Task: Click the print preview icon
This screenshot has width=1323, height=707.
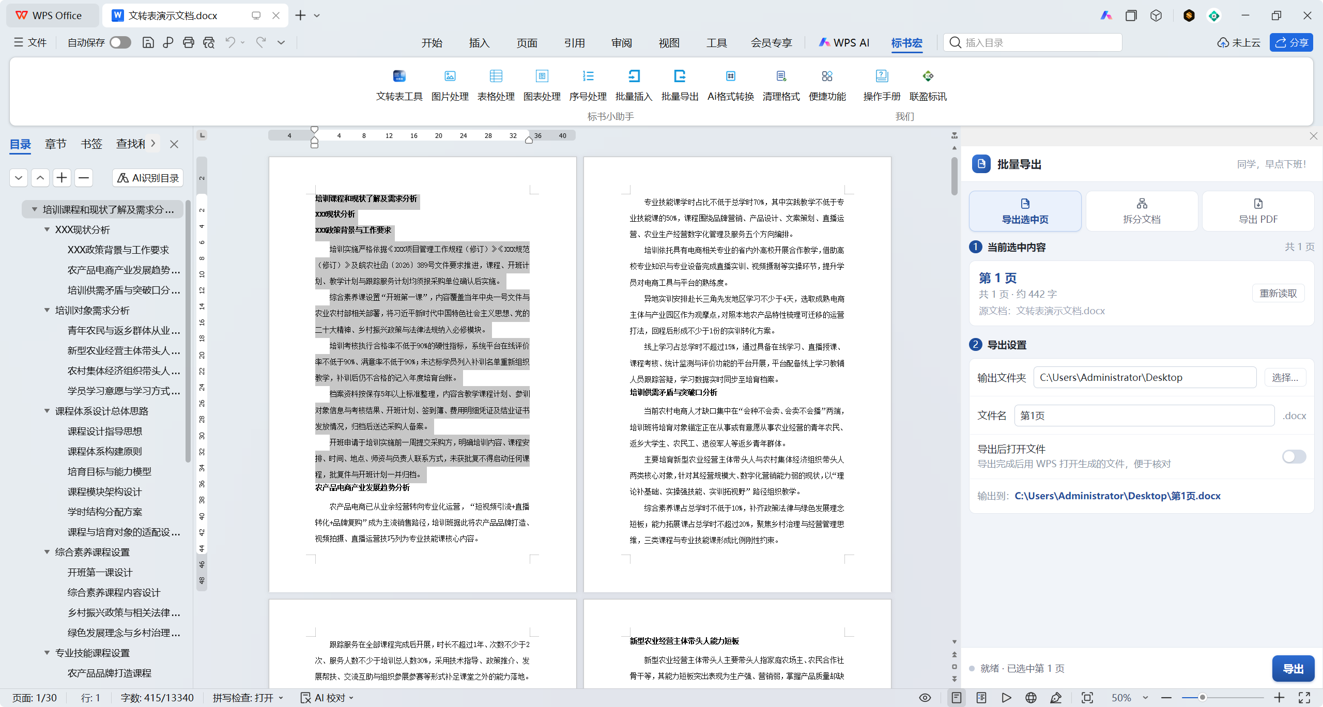Action: (x=209, y=42)
